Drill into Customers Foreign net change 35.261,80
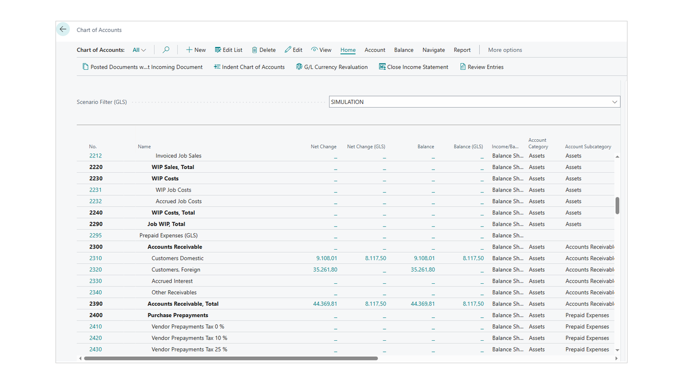Screen dimensions: 683x384 click(325, 269)
